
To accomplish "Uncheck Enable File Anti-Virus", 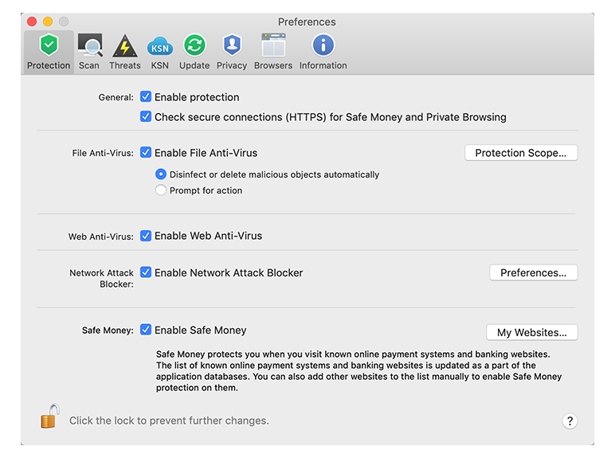I will pos(146,152).
